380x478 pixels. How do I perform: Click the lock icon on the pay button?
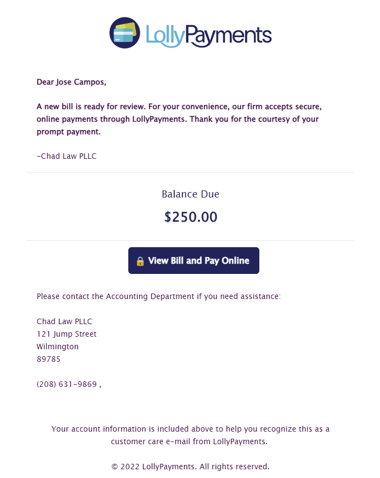pos(140,261)
